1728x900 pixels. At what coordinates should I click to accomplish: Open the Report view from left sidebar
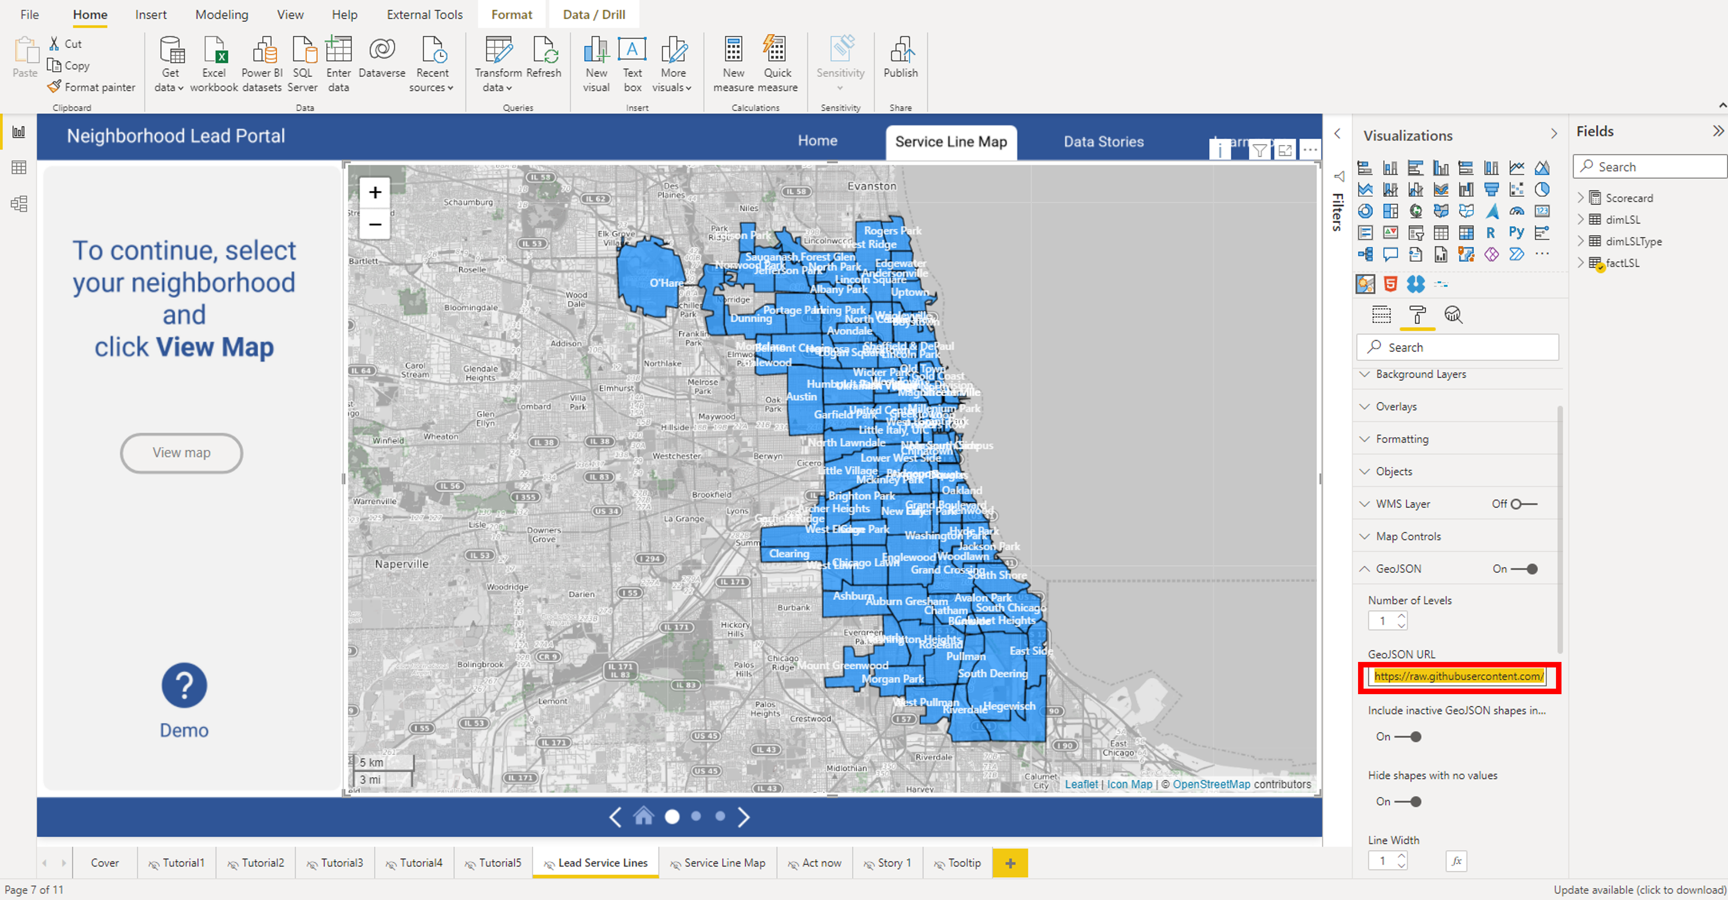[19, 132]
